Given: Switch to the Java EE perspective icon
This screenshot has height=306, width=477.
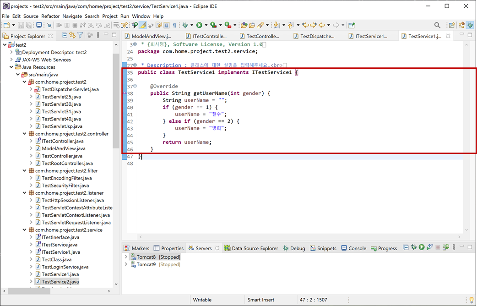Looking at the screenshot, I should pos(462,25).
